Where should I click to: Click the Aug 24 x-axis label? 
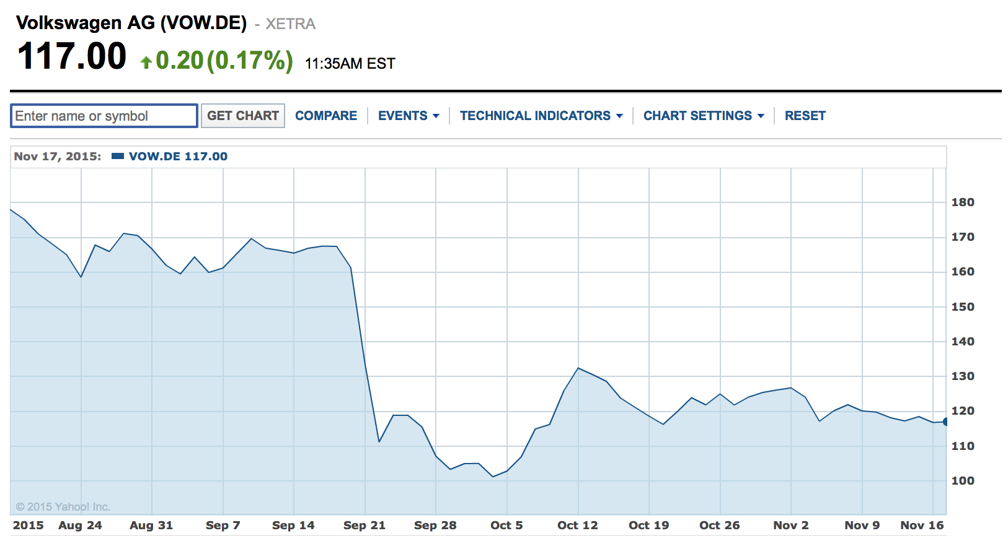(x=80, y=525)
